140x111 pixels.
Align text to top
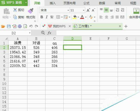(101, 9)
